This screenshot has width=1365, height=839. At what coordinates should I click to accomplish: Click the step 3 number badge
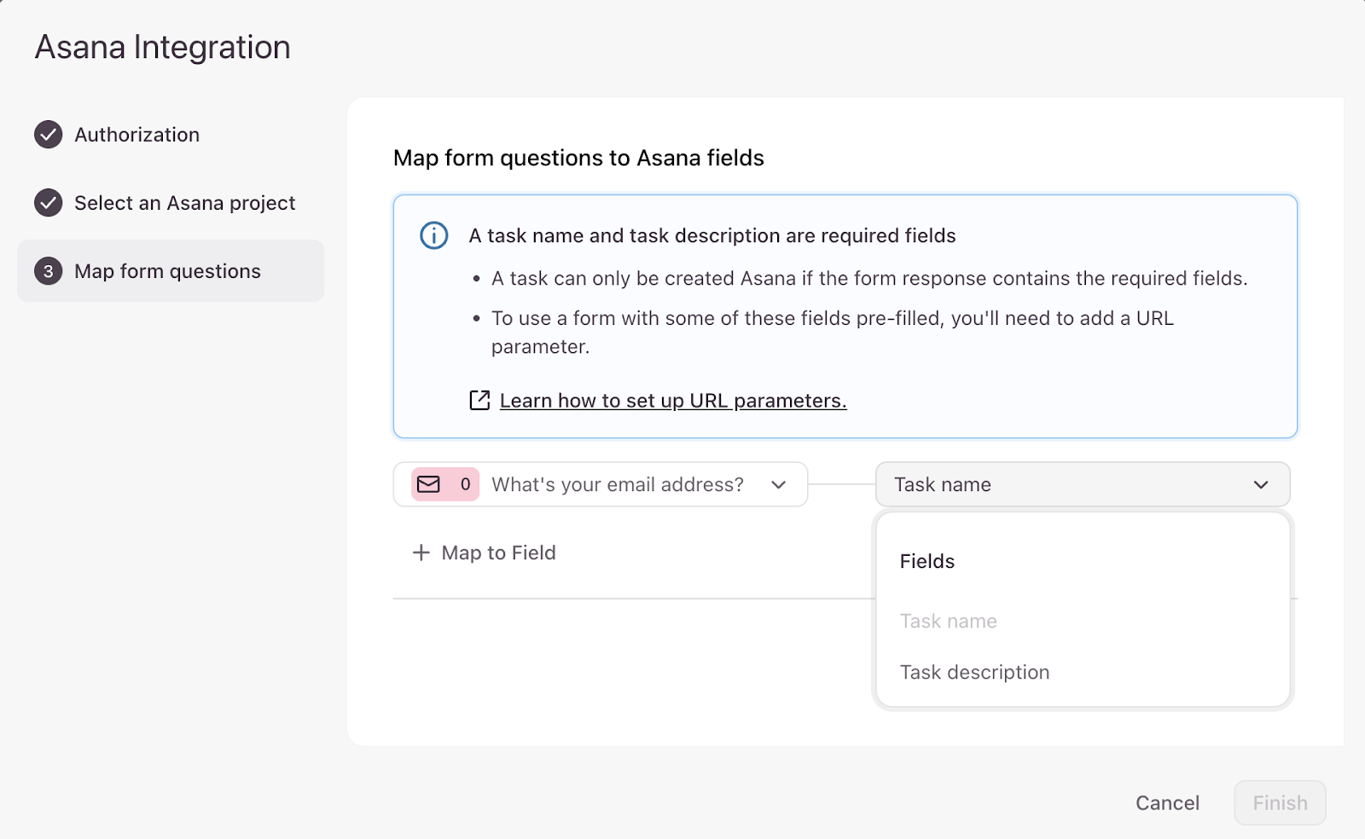(49, 271)
